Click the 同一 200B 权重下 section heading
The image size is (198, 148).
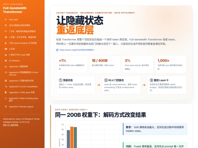[x=100, y=115]
